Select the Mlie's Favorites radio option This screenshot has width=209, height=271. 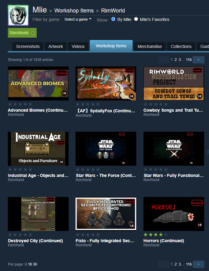point(136,19)
